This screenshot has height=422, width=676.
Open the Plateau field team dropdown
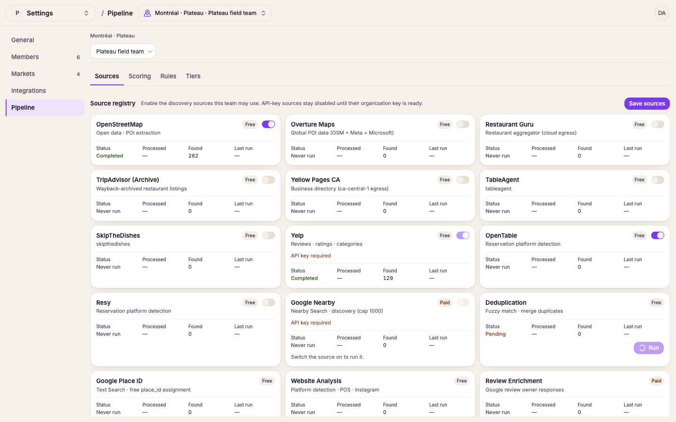click(123, 52)
